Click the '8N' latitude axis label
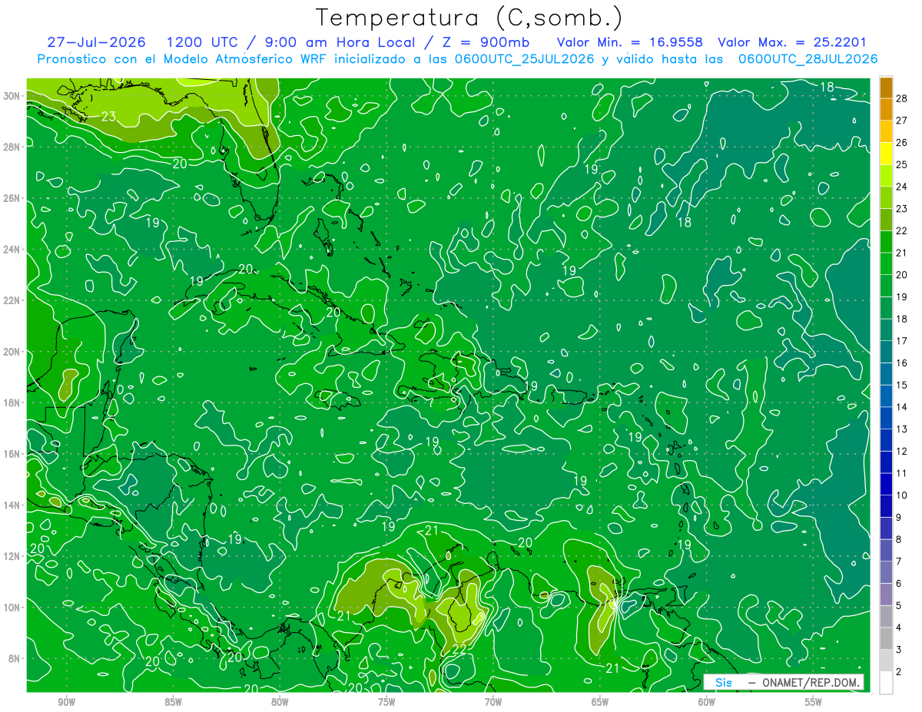 coord(15,659)
